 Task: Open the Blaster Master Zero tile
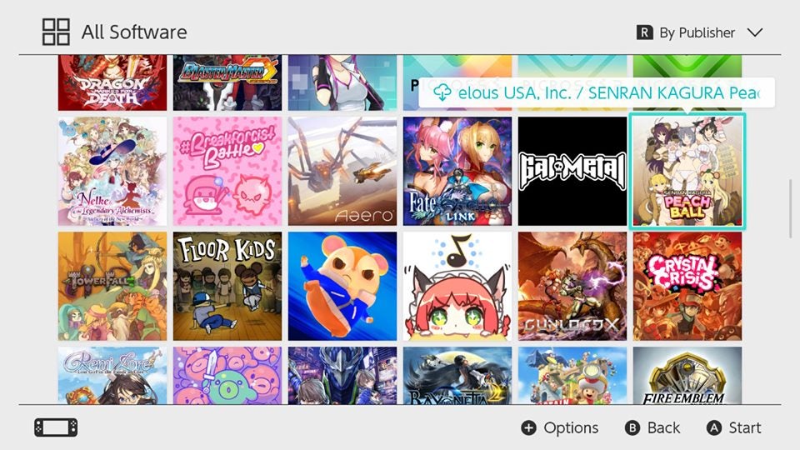coord(227,82)
